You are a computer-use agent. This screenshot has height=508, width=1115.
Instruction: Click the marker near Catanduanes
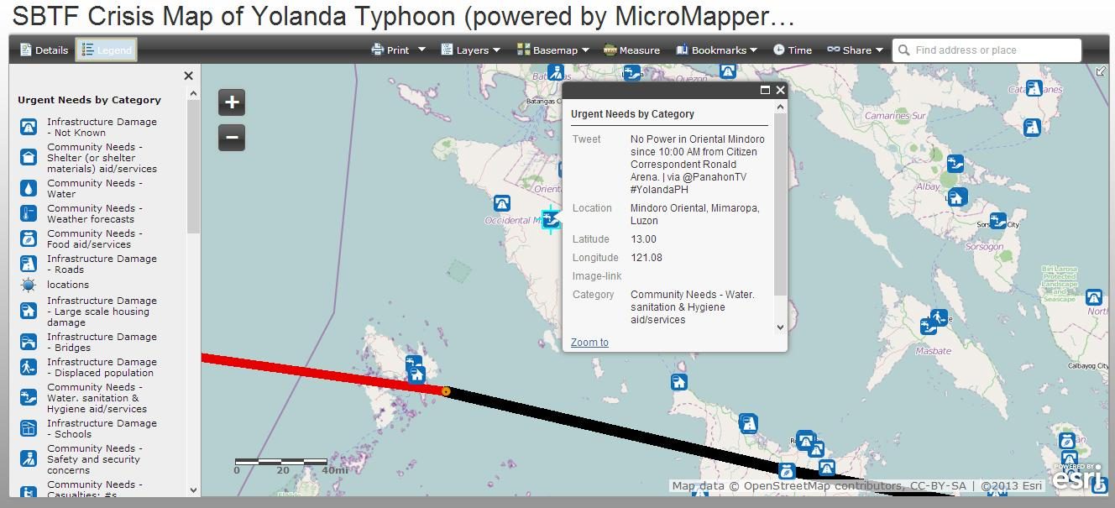click(x=1034, y=88)
